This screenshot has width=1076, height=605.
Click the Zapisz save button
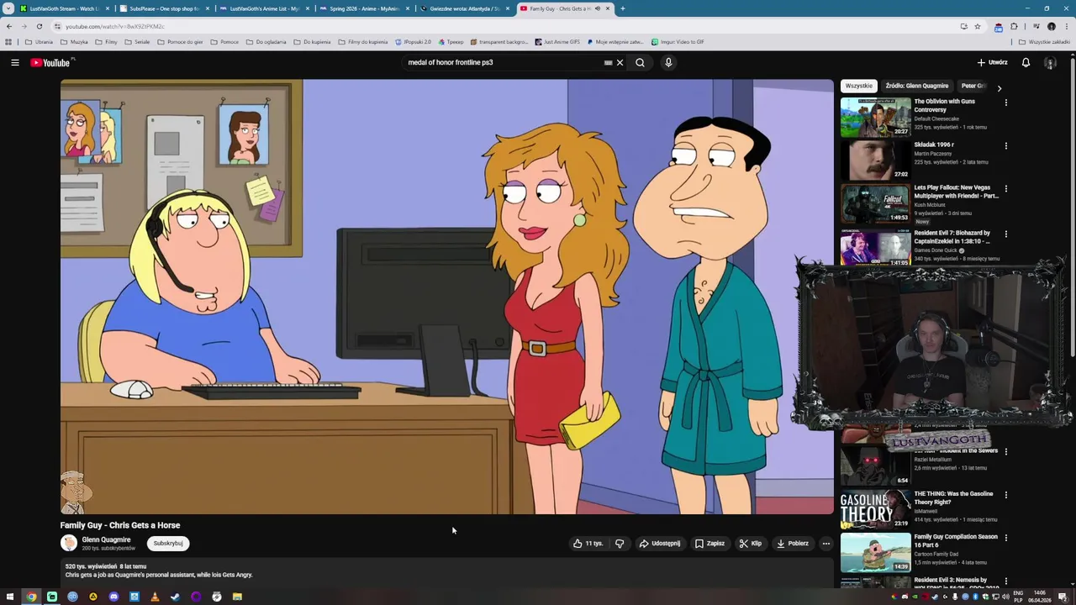pos(710,544)
